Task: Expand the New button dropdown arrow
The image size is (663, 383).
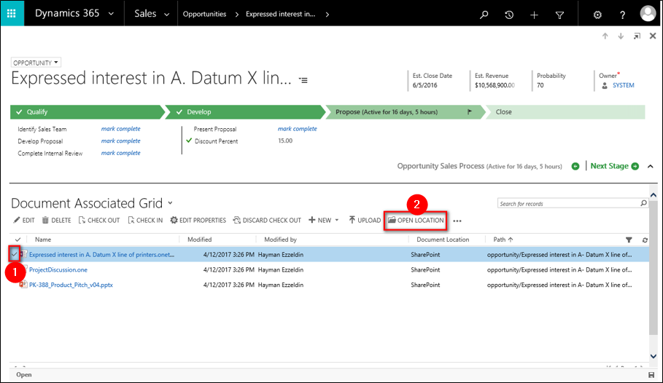Action: (337, 221)
